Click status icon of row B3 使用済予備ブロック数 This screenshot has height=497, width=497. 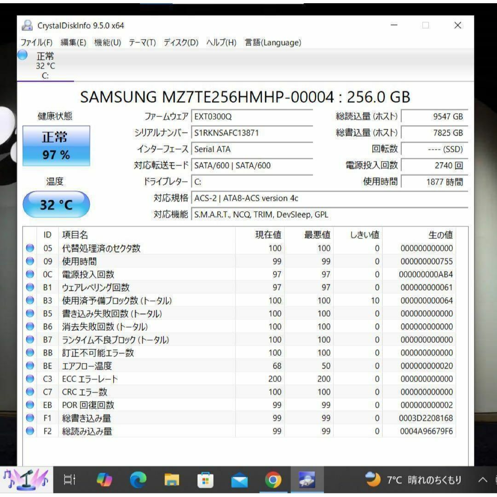30,300
